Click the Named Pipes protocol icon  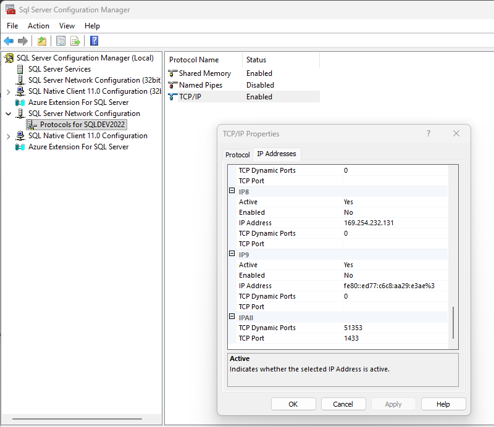172,85
